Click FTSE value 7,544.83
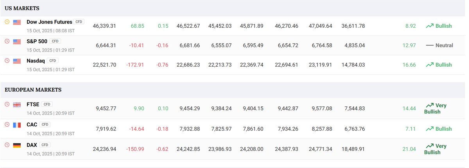The image size is (469, 168). point(355,108)
